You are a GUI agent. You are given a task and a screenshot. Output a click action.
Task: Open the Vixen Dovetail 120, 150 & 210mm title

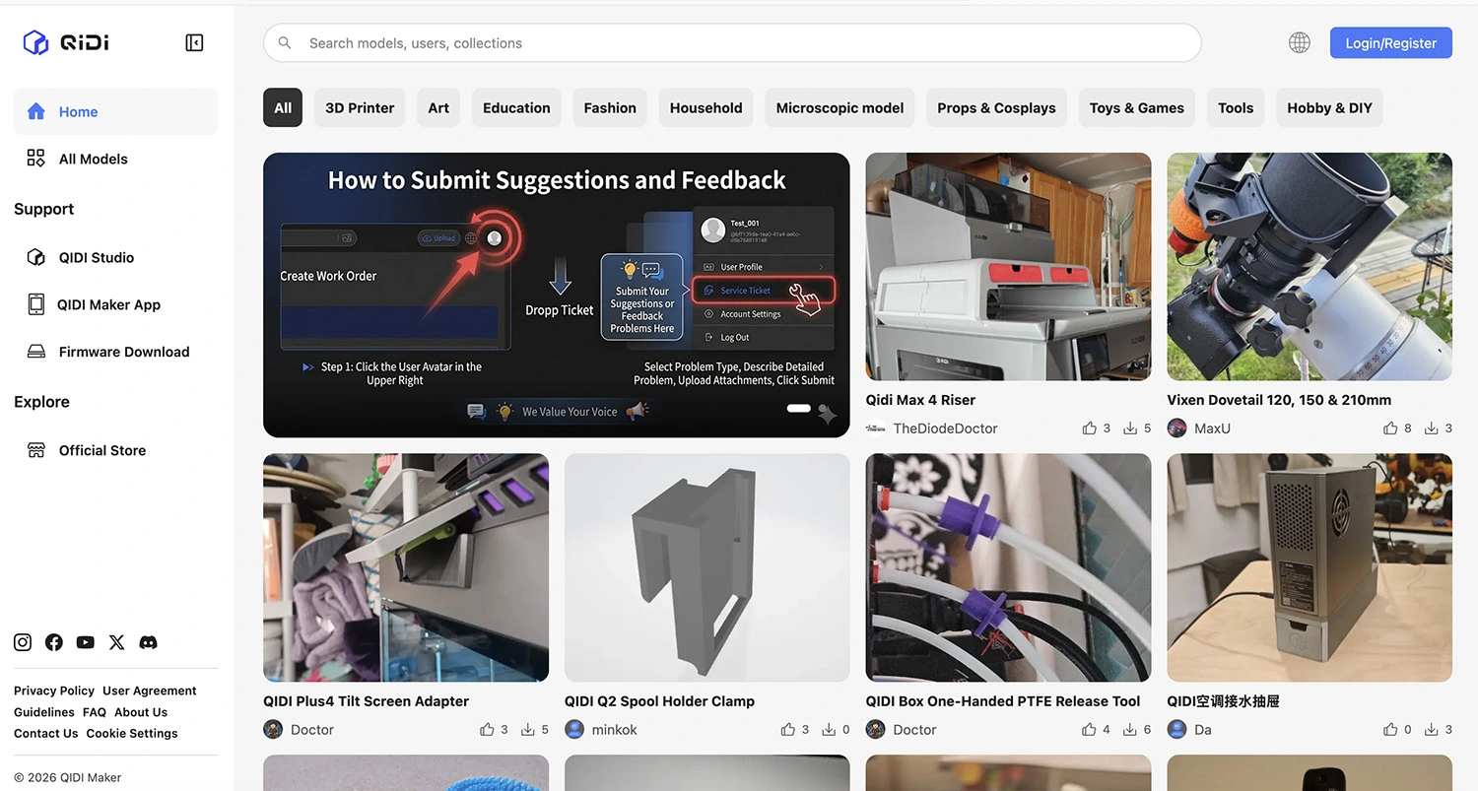[1279, 400]
